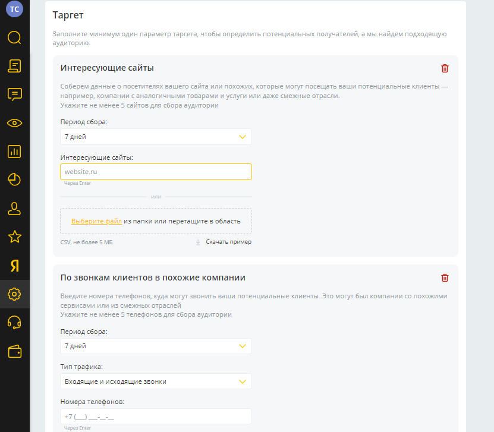The image size is (494, 432).
Task: Click the Выберите файл link
Action: pos(96,221)
